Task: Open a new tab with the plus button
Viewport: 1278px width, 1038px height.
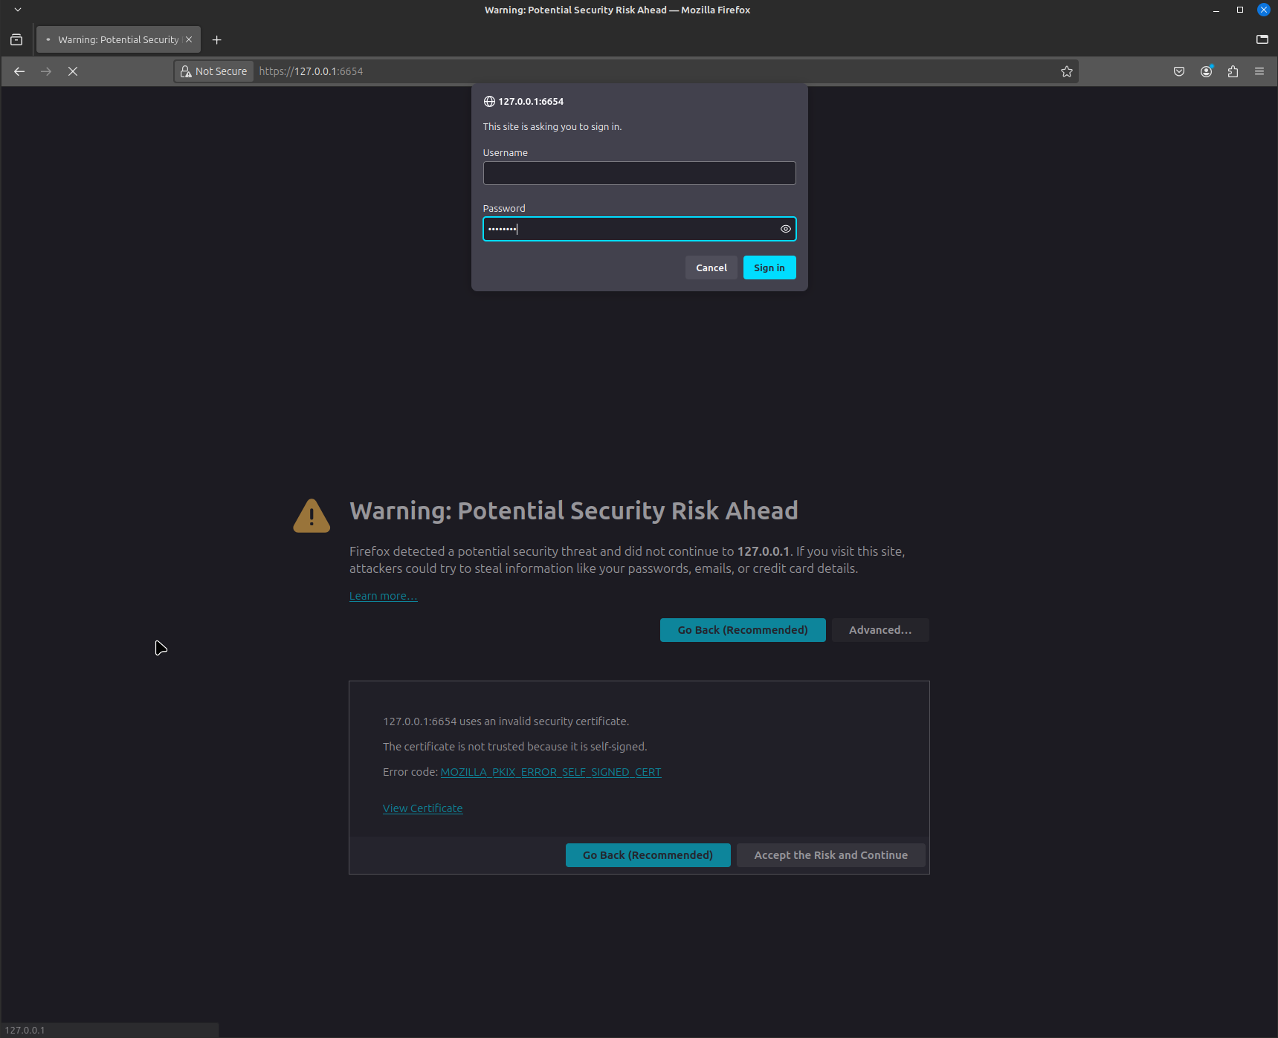Action: click(x=217, y=40)
